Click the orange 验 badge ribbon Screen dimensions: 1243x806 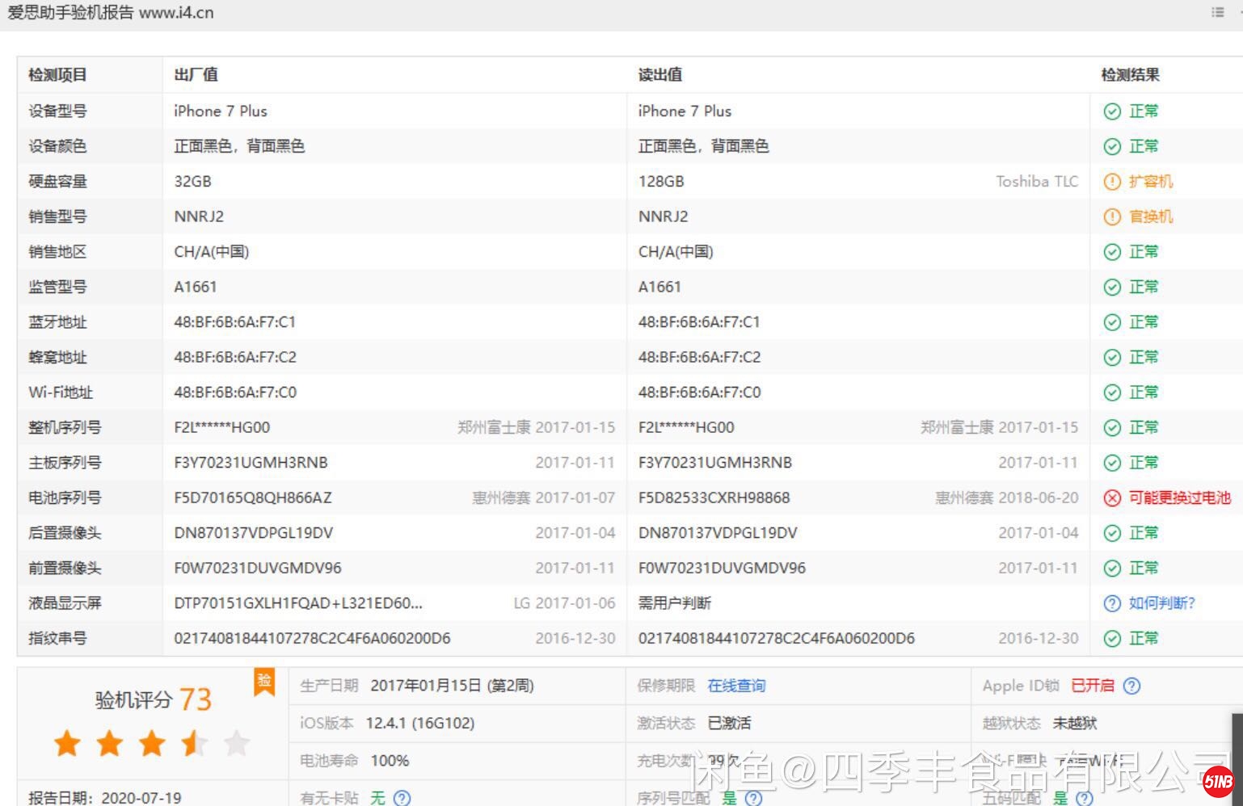point(264,682)
